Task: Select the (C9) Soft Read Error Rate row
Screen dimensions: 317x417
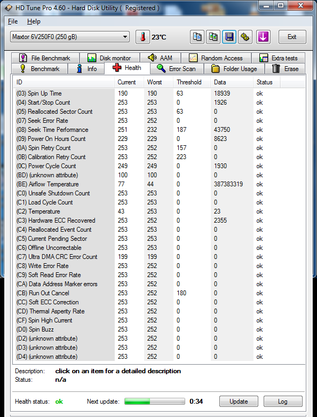Action: point(159,275)
